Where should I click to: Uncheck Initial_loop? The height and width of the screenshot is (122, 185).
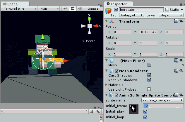[145, 117]
